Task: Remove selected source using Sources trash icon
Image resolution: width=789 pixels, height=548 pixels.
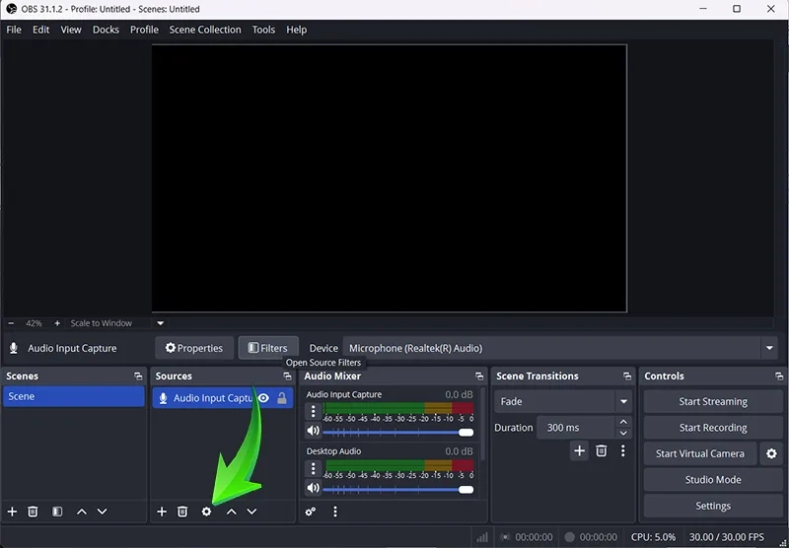Action: tap(182, 512)
